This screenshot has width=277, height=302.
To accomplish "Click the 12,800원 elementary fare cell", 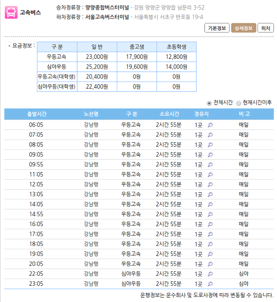I will click(x=176, y=57).
